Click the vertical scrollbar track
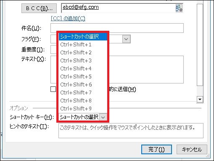 (x=200, y=91)
